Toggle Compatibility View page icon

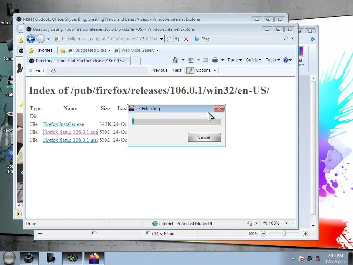click(x=169, y=39)
